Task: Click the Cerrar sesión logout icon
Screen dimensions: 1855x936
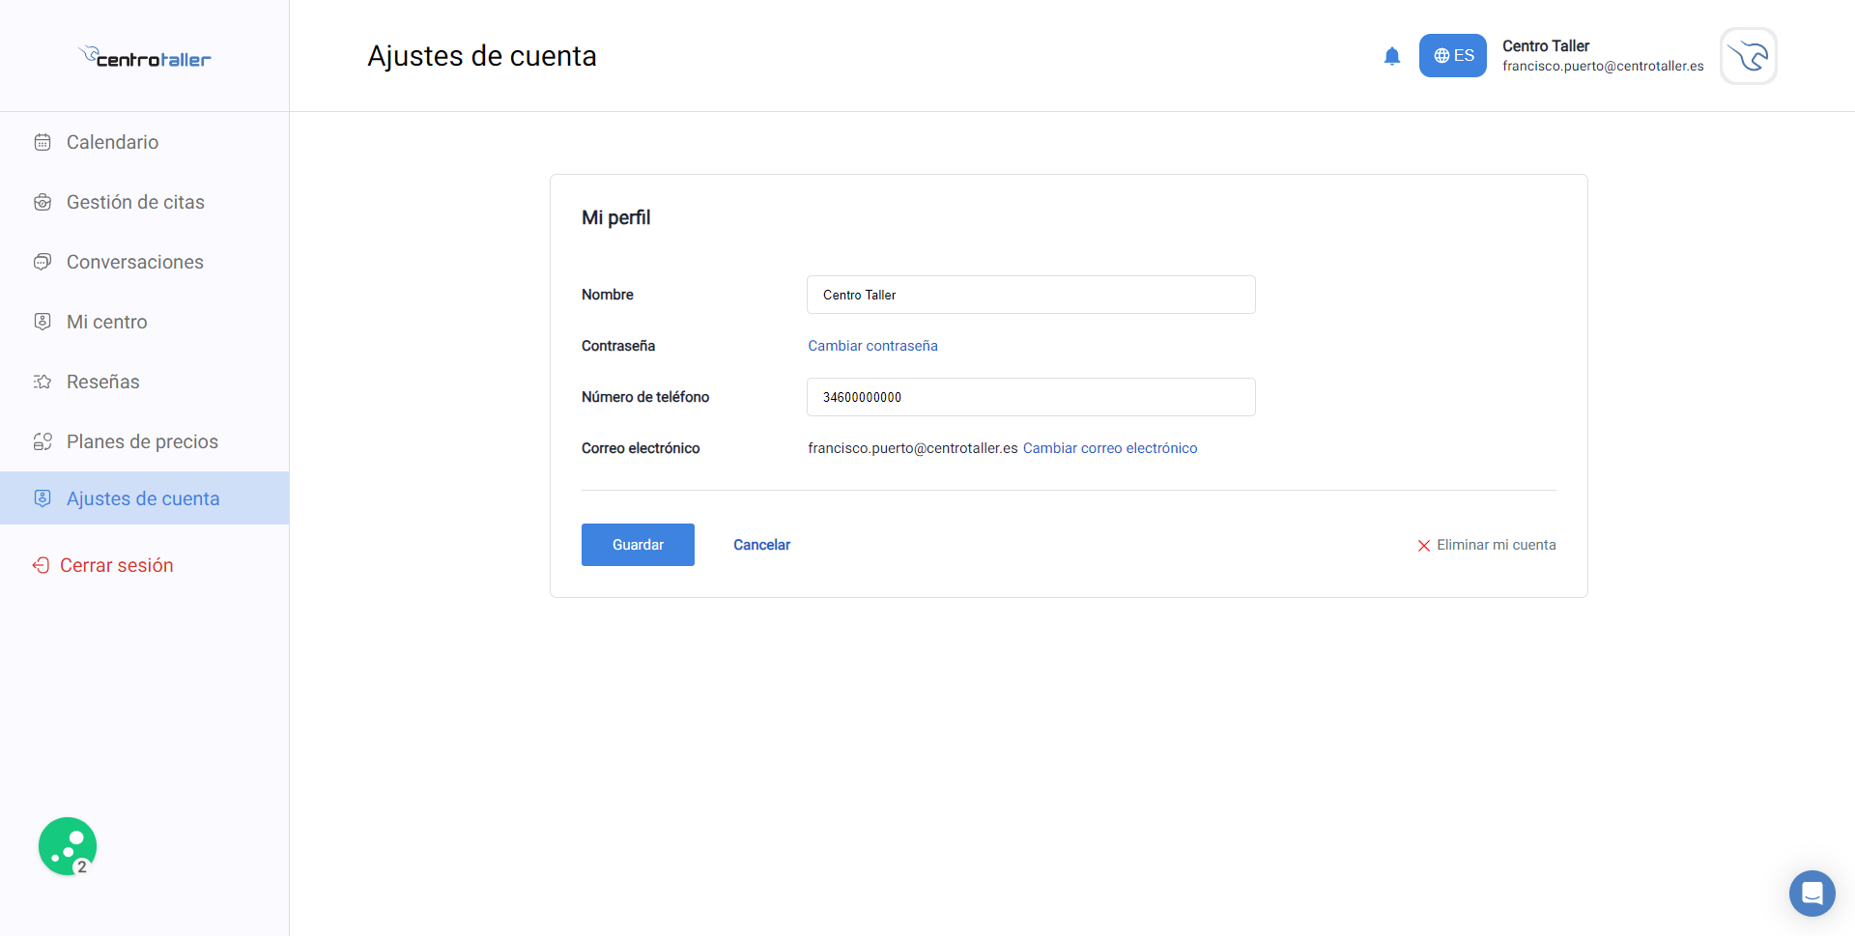Action: [x=40, y=564]
